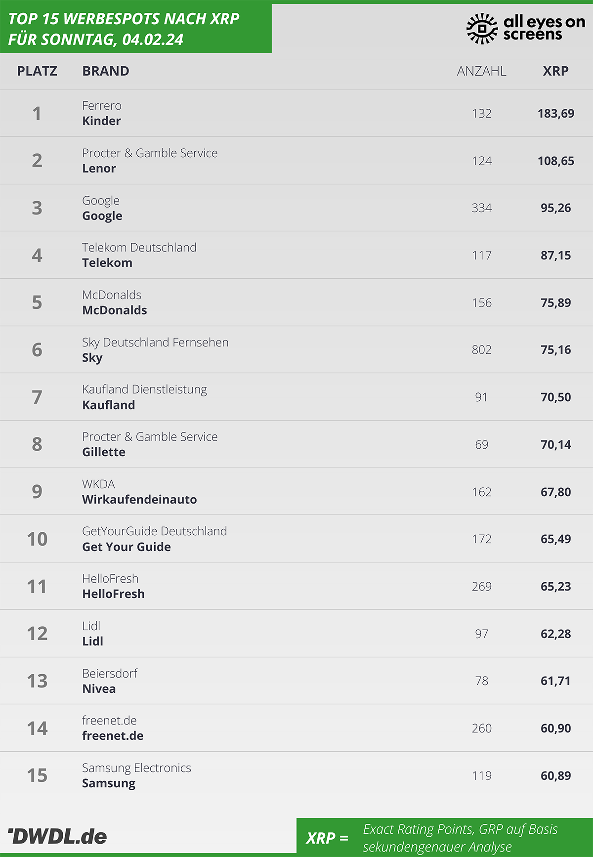The height and width of the screenshot is (857, 593).
Task: Open the Kinder brand entry
Action: [x=101, y=121]
